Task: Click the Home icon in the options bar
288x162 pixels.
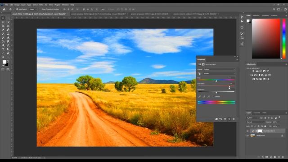Action: 4,9
